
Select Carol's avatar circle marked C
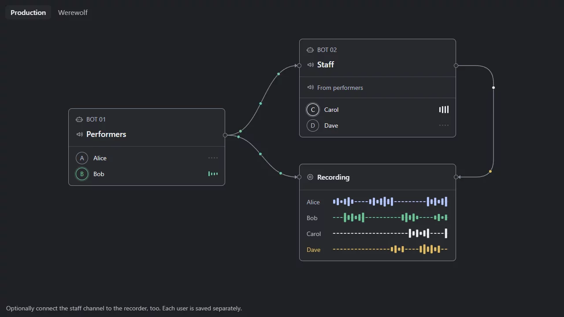click(x=313, y=110)
